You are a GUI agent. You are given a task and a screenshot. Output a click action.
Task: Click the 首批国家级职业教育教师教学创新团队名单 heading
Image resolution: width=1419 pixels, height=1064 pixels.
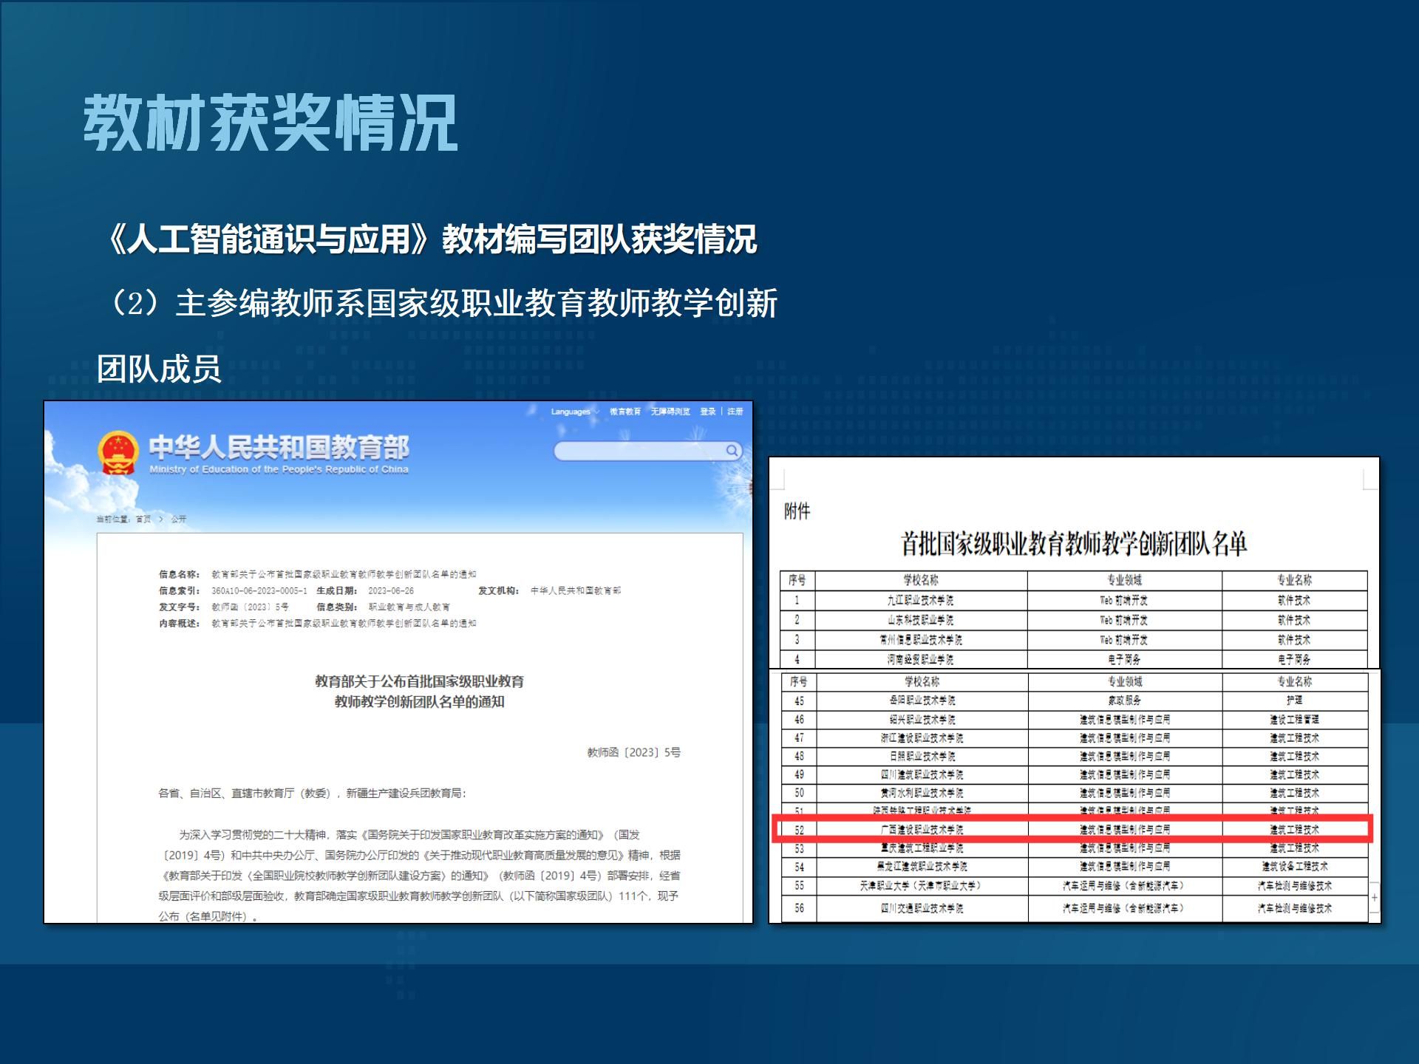[x=1073, y=545]
